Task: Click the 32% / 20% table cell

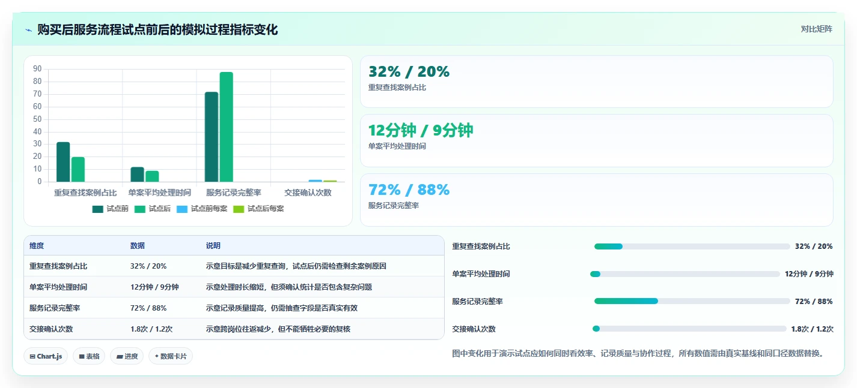Action: point(148,266)
